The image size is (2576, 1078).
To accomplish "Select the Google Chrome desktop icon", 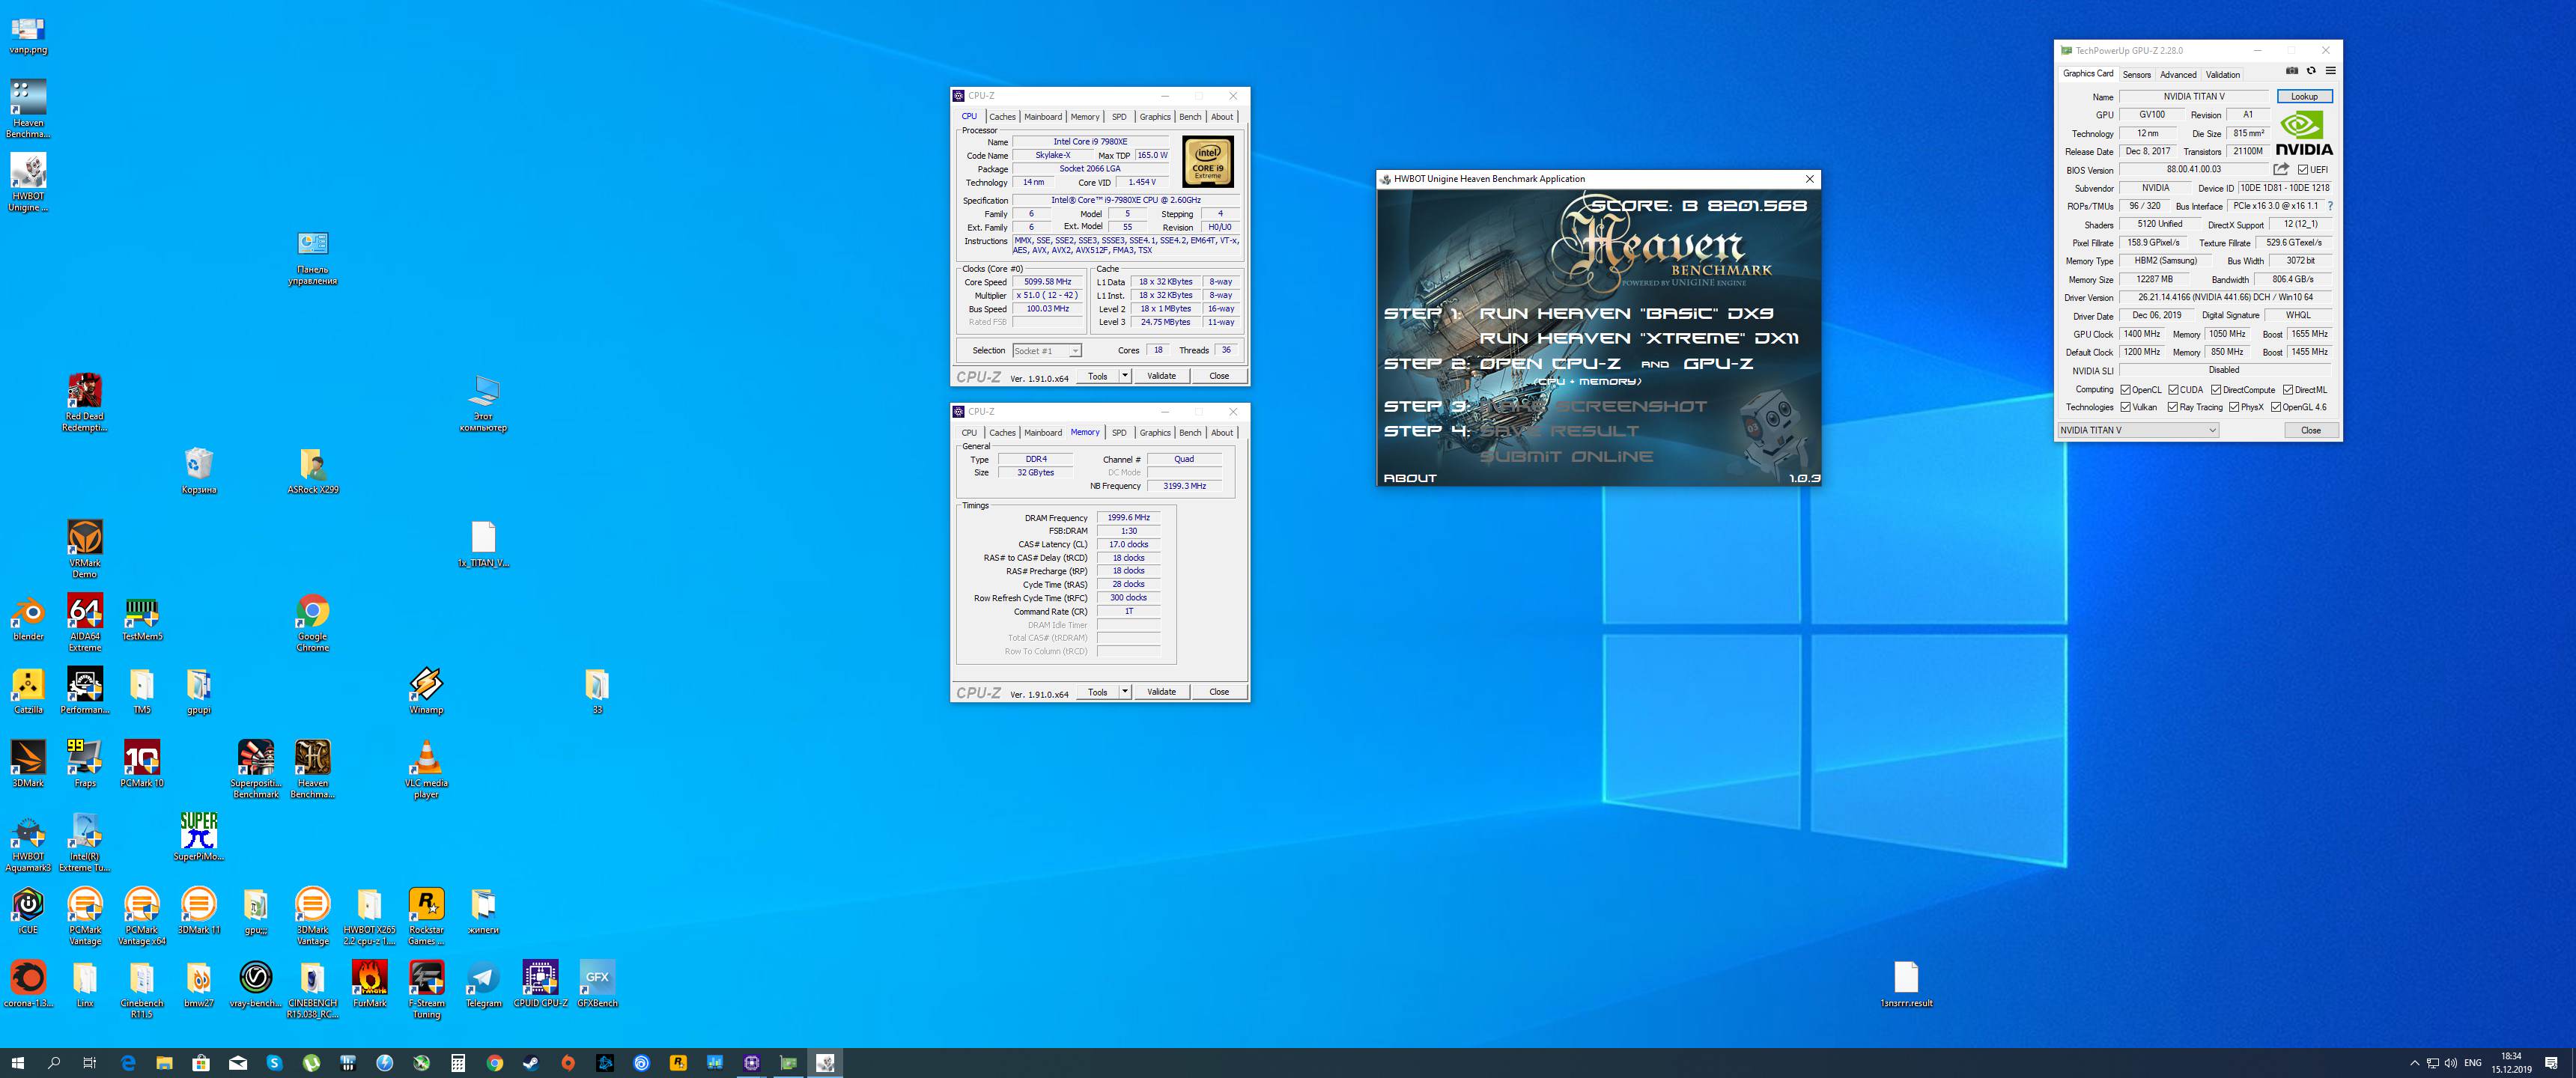I will [313, 622].
